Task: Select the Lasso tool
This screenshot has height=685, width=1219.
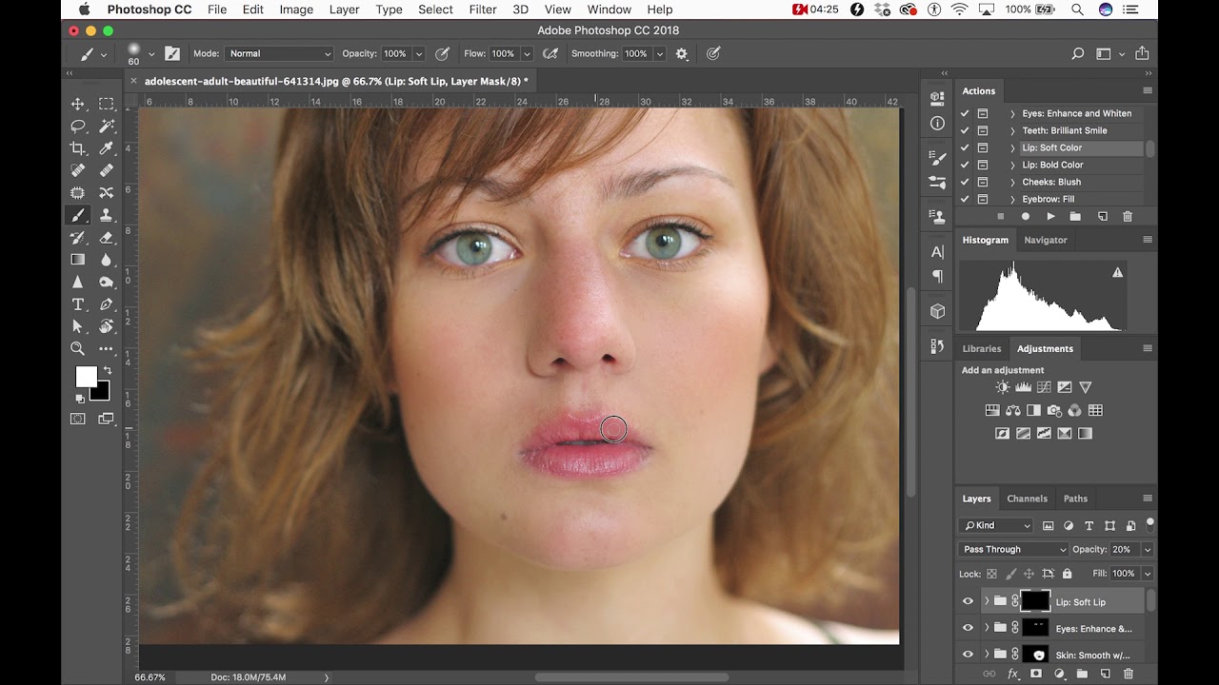Action: click(78, 127)
